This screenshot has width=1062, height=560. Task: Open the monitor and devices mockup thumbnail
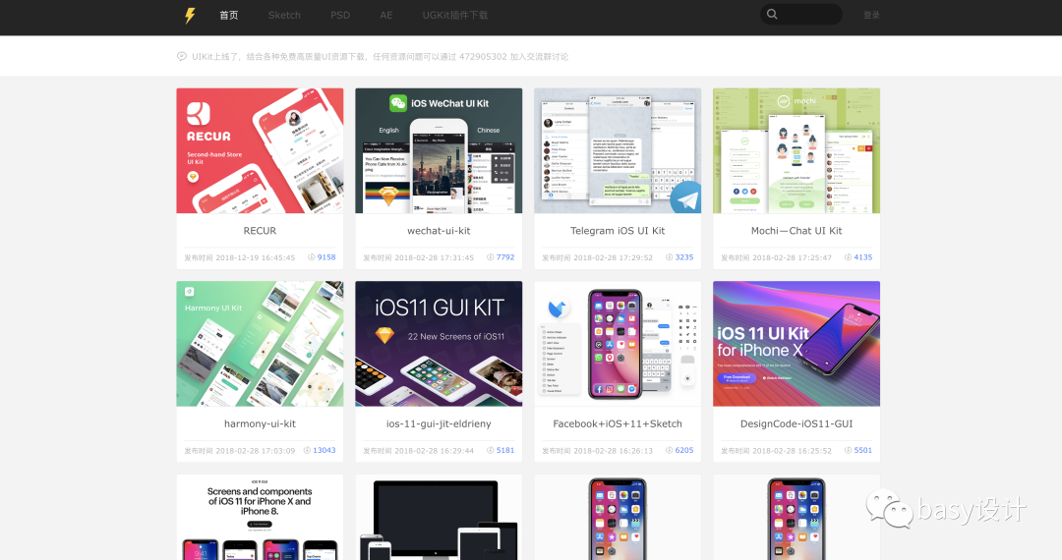click(439, 518)
